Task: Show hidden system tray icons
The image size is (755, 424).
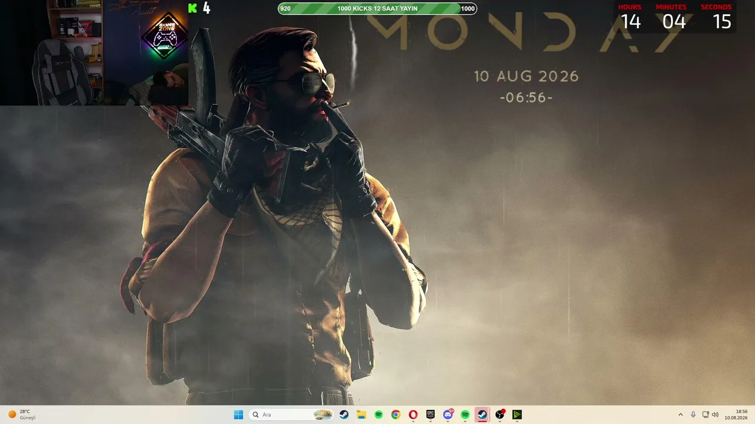Action: [680, 415]
